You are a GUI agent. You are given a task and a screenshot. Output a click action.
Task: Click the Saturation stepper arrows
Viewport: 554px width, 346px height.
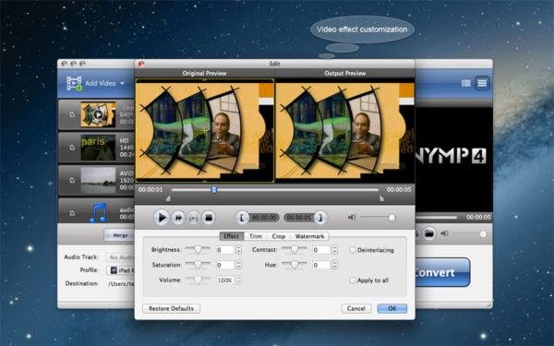click(x=238, y=265)
